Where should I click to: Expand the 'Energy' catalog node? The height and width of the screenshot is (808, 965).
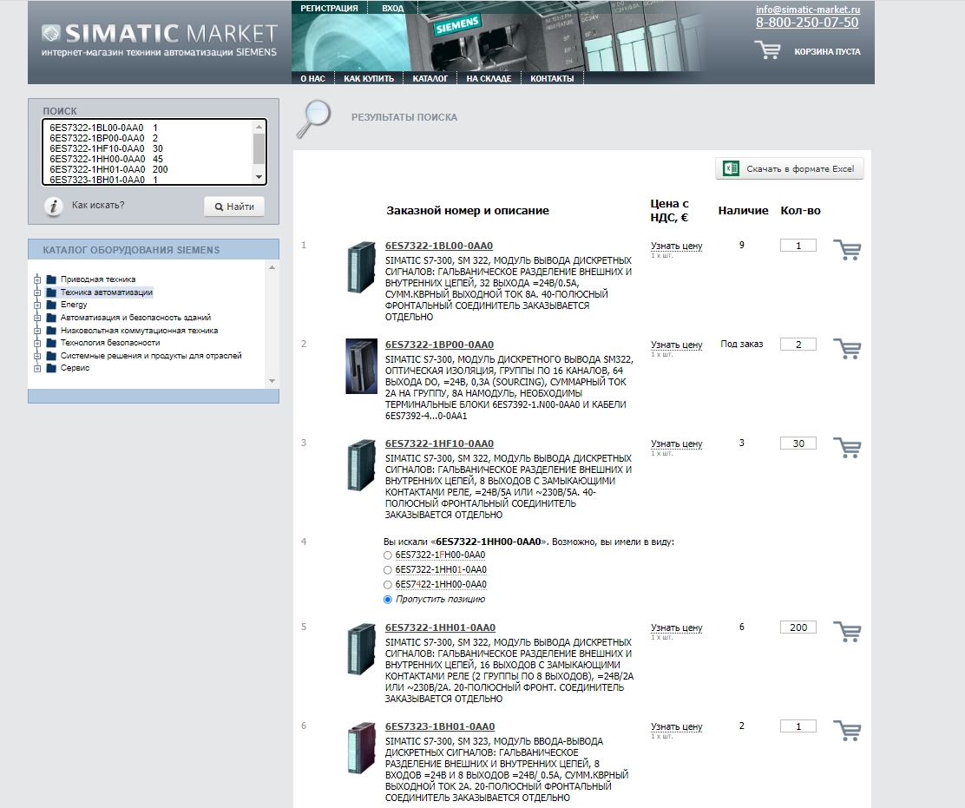click(x=37, y=305)
